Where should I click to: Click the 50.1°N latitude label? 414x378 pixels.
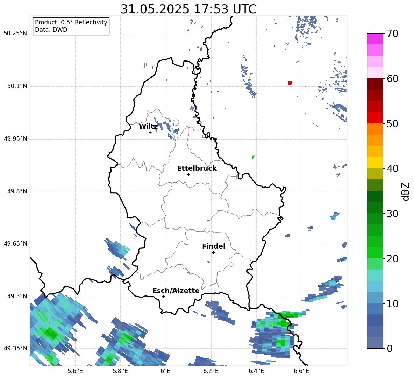17,86
